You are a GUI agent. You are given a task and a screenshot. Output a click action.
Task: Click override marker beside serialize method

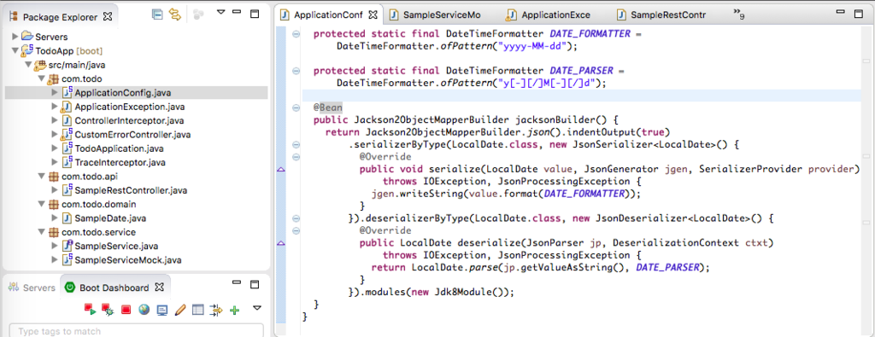[280, 169]
